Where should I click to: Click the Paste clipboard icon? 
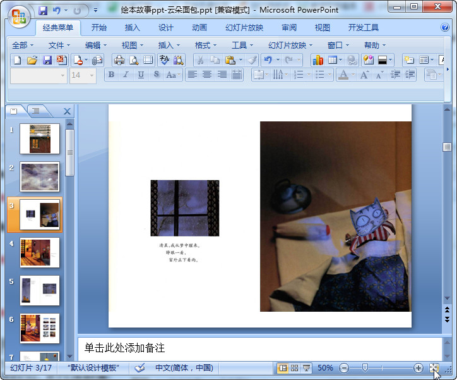point(230,60)
